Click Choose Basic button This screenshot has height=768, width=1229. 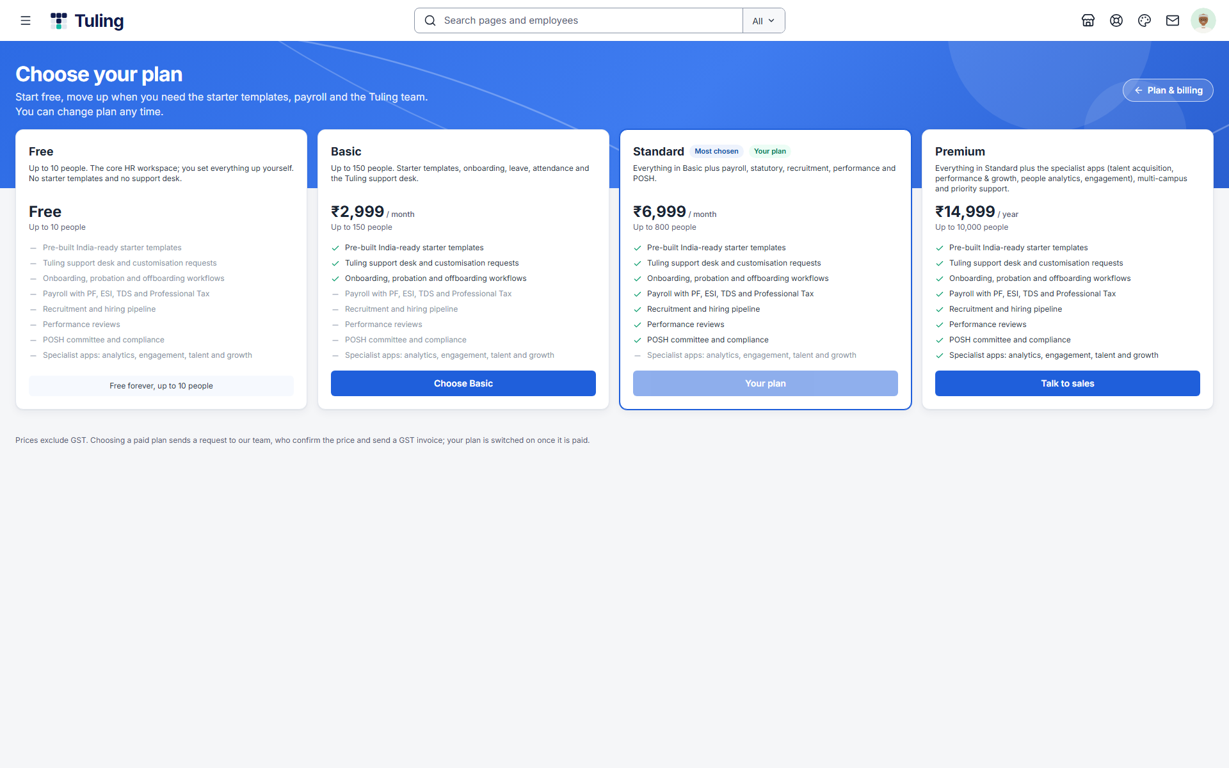click(x=463, y=383)
